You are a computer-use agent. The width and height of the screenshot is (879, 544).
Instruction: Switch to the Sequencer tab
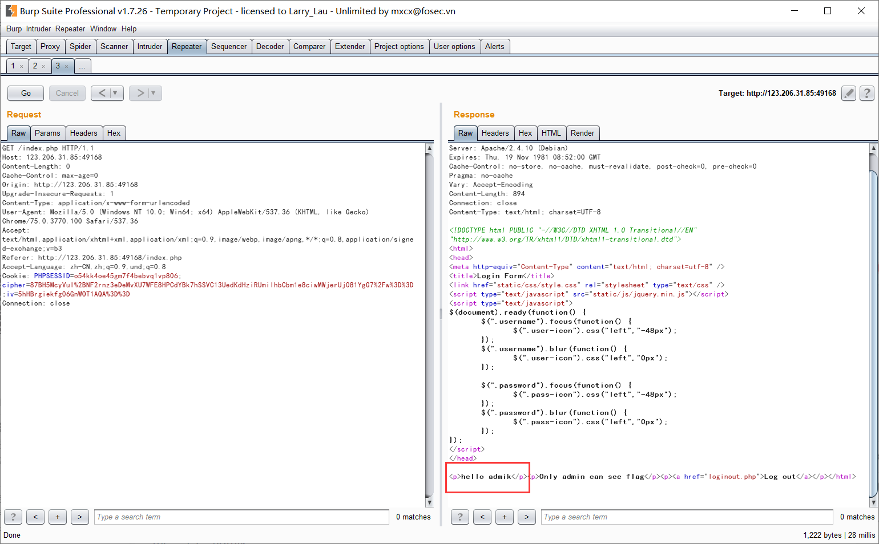coord(229,46)
